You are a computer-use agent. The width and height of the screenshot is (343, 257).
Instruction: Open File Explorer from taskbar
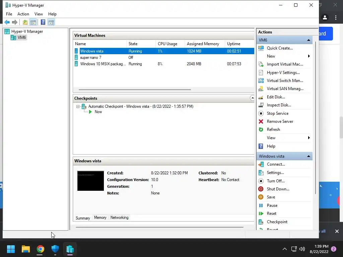[25, 249]
